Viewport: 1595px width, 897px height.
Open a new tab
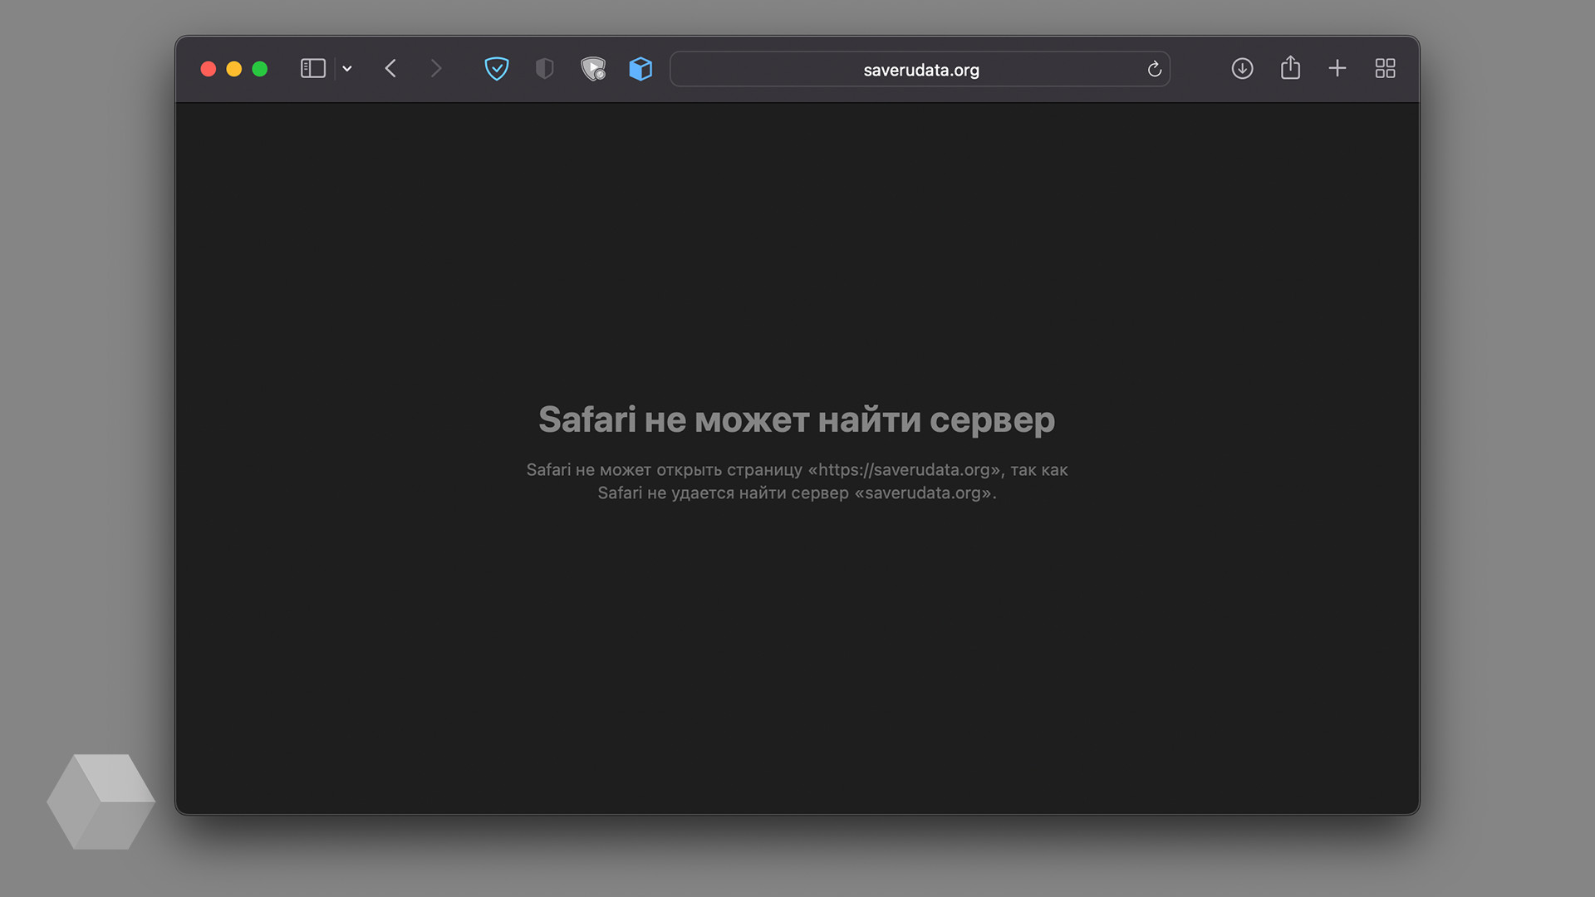(1337, 69)
